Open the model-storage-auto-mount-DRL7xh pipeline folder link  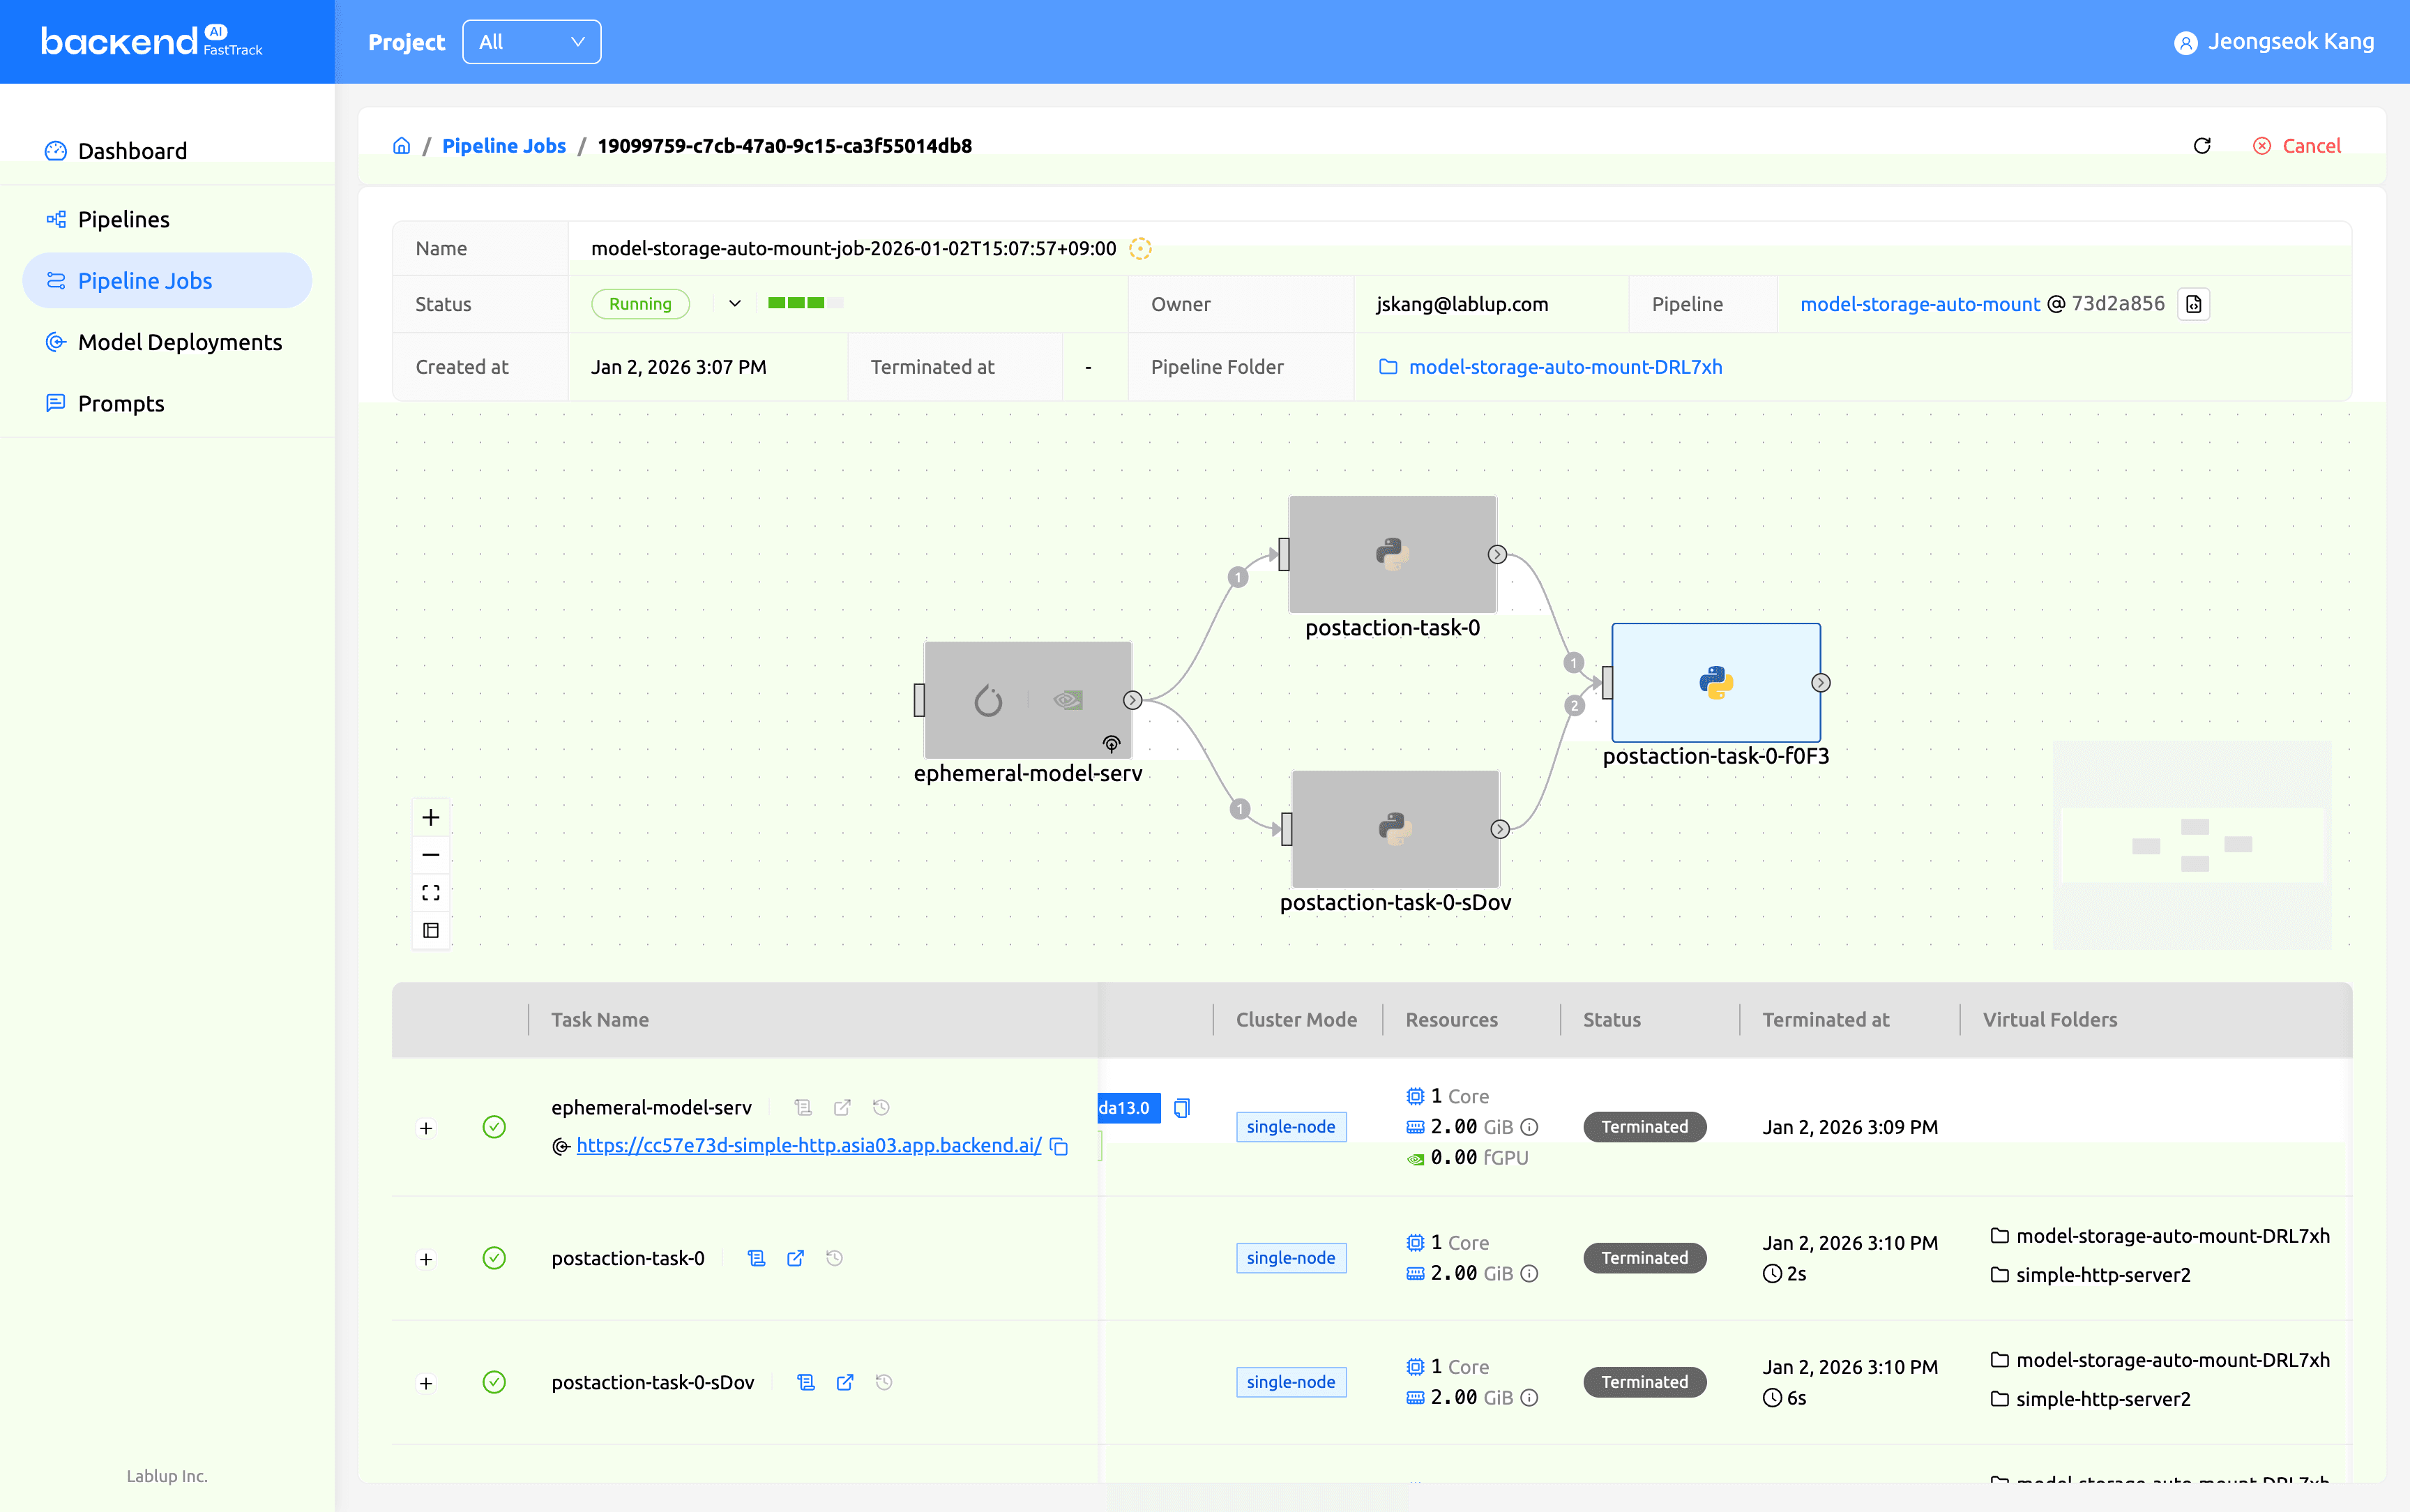click(x=1564, y=367)
